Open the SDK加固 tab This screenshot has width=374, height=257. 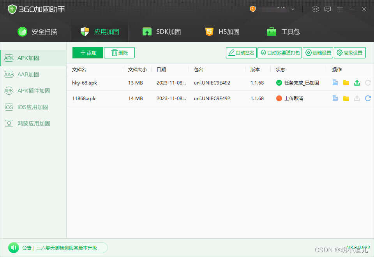[161, 32]
